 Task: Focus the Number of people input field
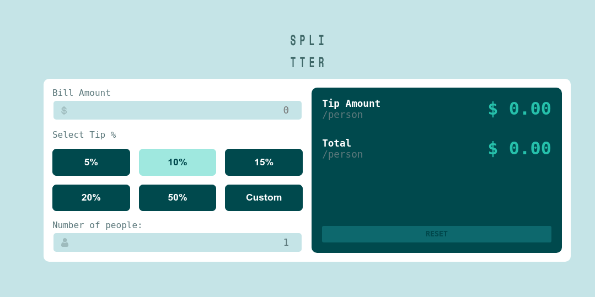(178, 242)
